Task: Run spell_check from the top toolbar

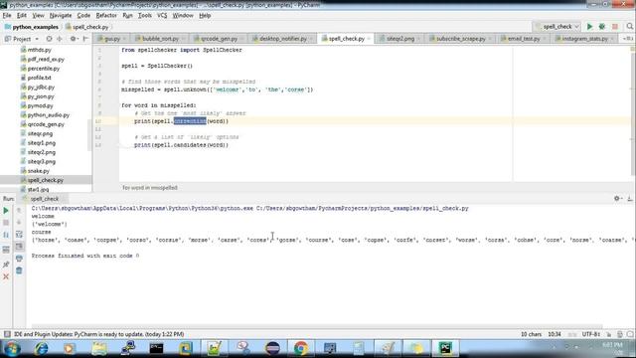Action: (x=589, y=27)
